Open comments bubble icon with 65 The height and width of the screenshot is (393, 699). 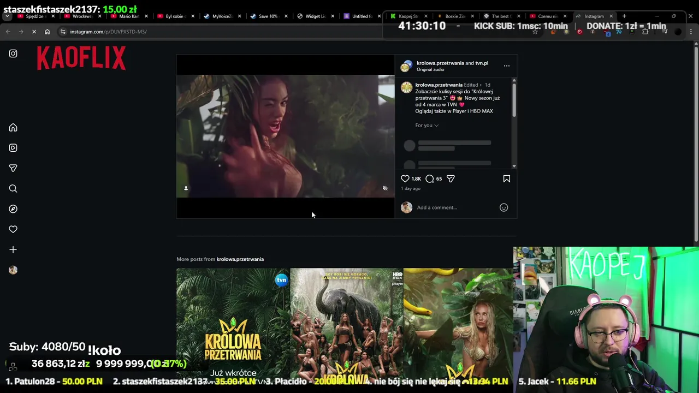430,178
